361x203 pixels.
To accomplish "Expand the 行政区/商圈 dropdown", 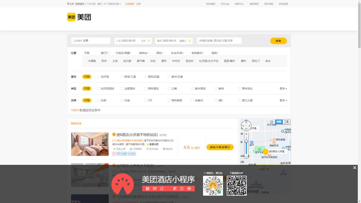I will tap(123, 53).
